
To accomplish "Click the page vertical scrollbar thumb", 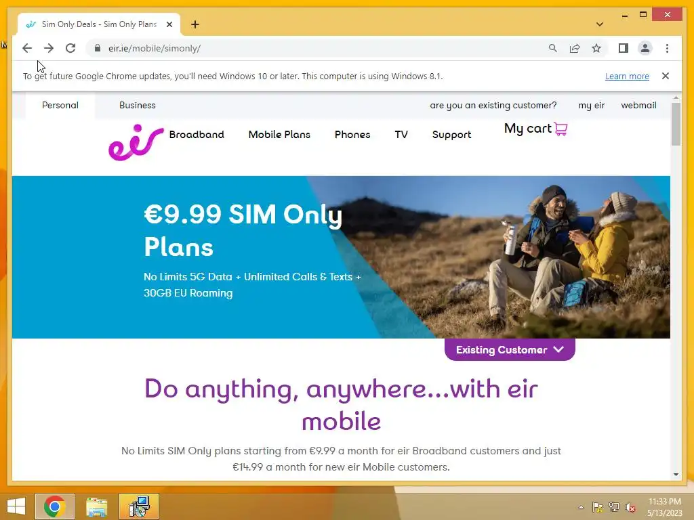I will (676, 125).
